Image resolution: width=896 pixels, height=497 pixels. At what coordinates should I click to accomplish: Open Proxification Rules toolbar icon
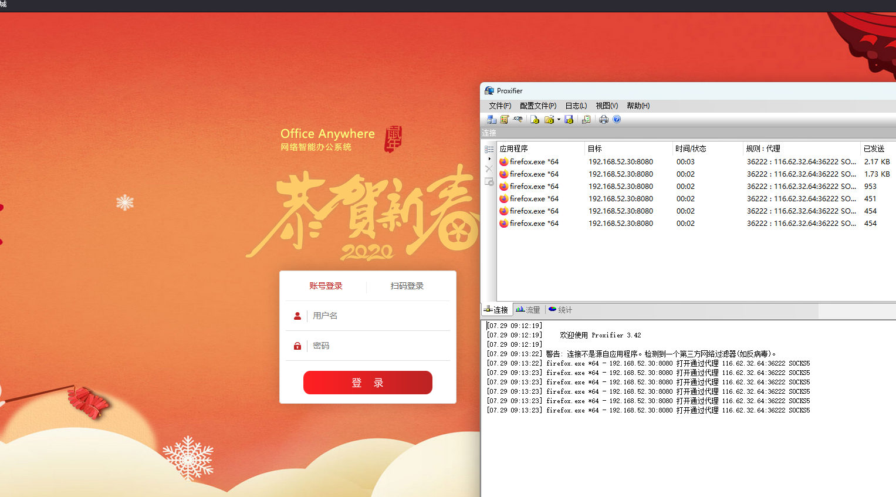pyautogui.click(x=504, y=119)
